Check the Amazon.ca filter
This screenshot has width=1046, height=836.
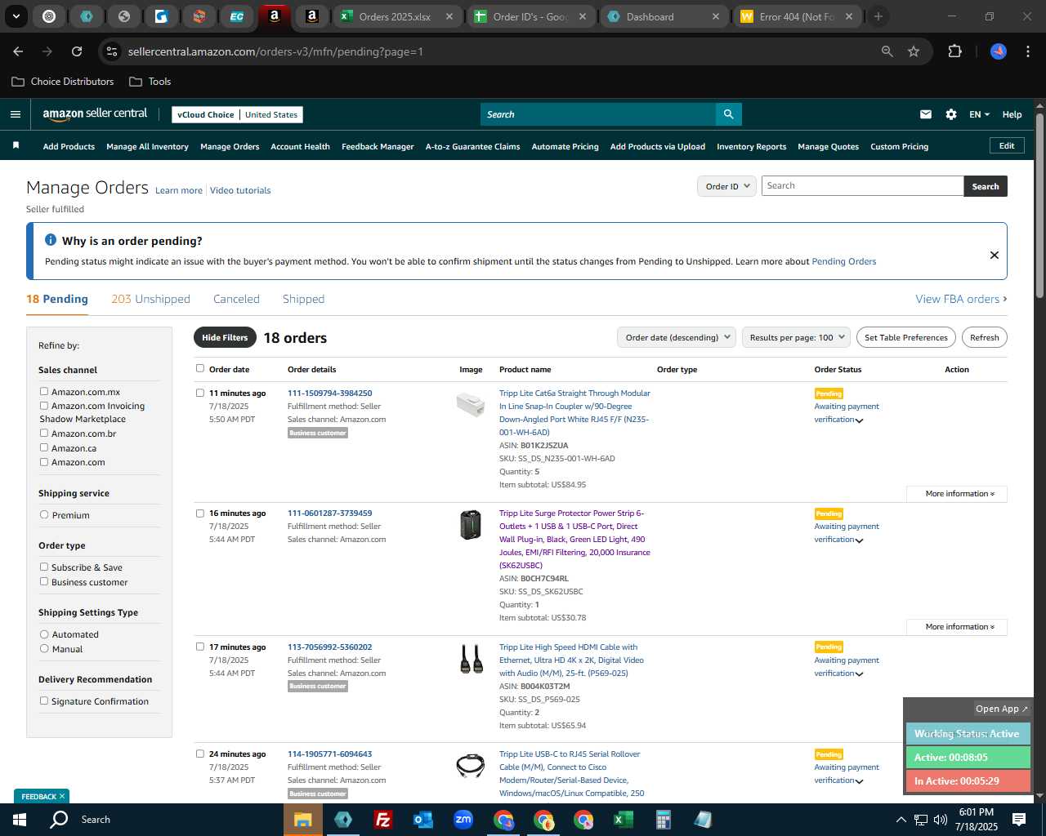tap(44, 447)
